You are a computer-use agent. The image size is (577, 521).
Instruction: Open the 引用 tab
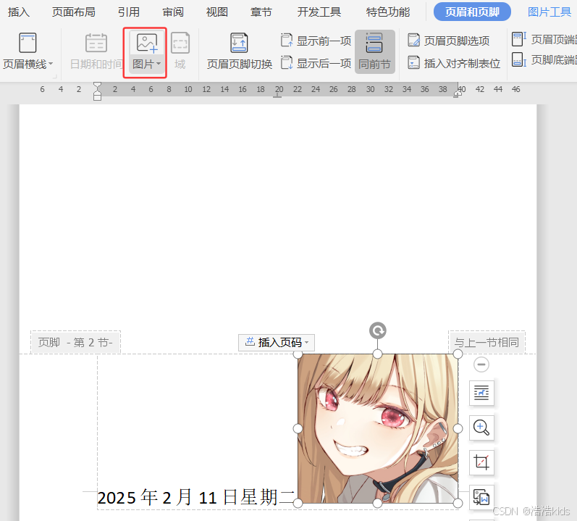click(128, 12)
